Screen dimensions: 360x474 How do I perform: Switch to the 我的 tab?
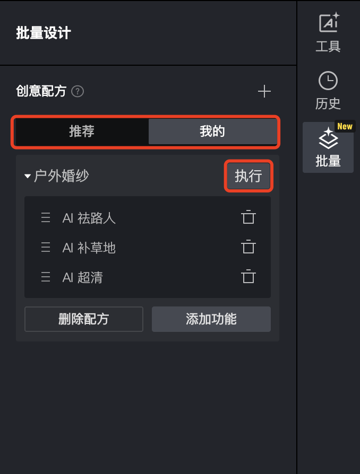pos(212,131)
